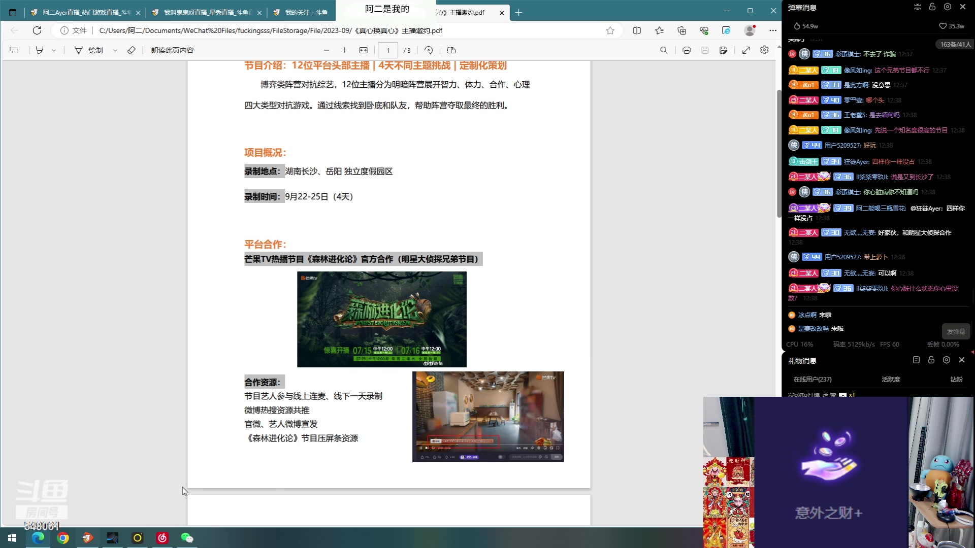975x548 pixels.
Task: Open 礼物消息 panel settings icon
Action: coord(946,360)
